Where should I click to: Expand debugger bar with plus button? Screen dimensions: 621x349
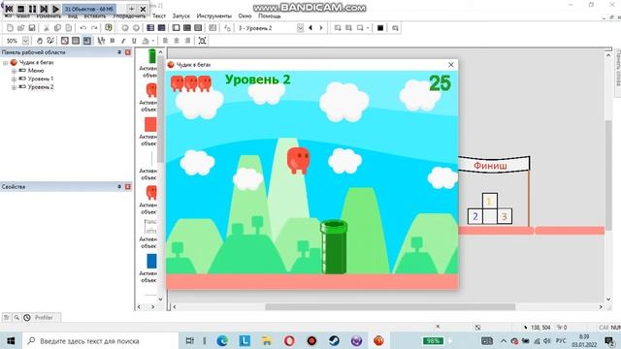point(132,9)
